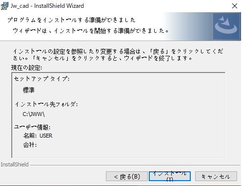
Task: Click the インストール(I) button
Action: [170, 176]
